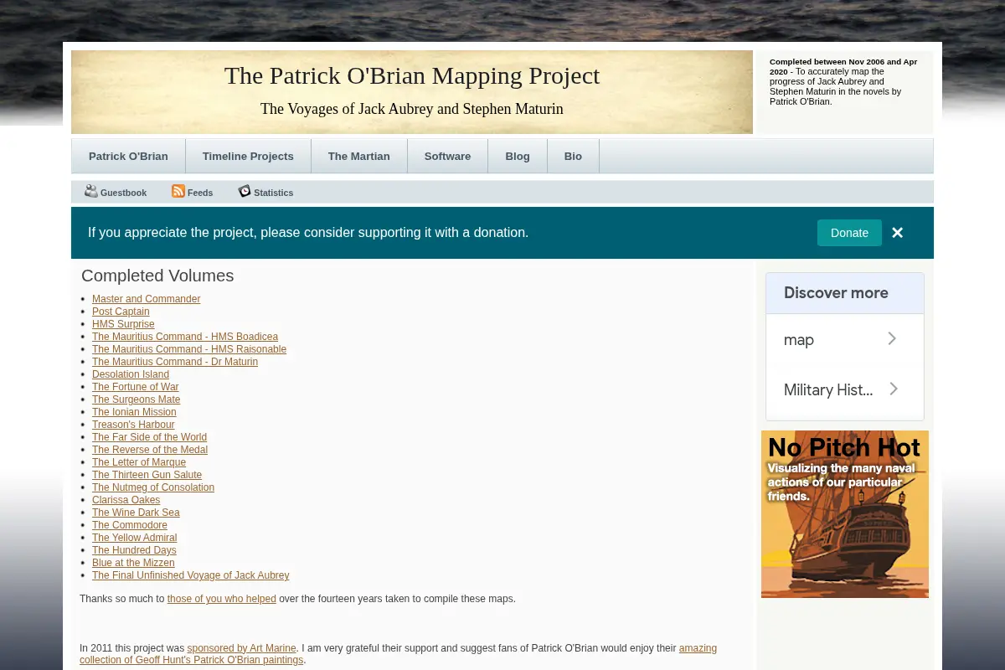Viewport: 1005px width, 670px height.
Task: Open The Commodore link
Action: [x=130, y=525]
